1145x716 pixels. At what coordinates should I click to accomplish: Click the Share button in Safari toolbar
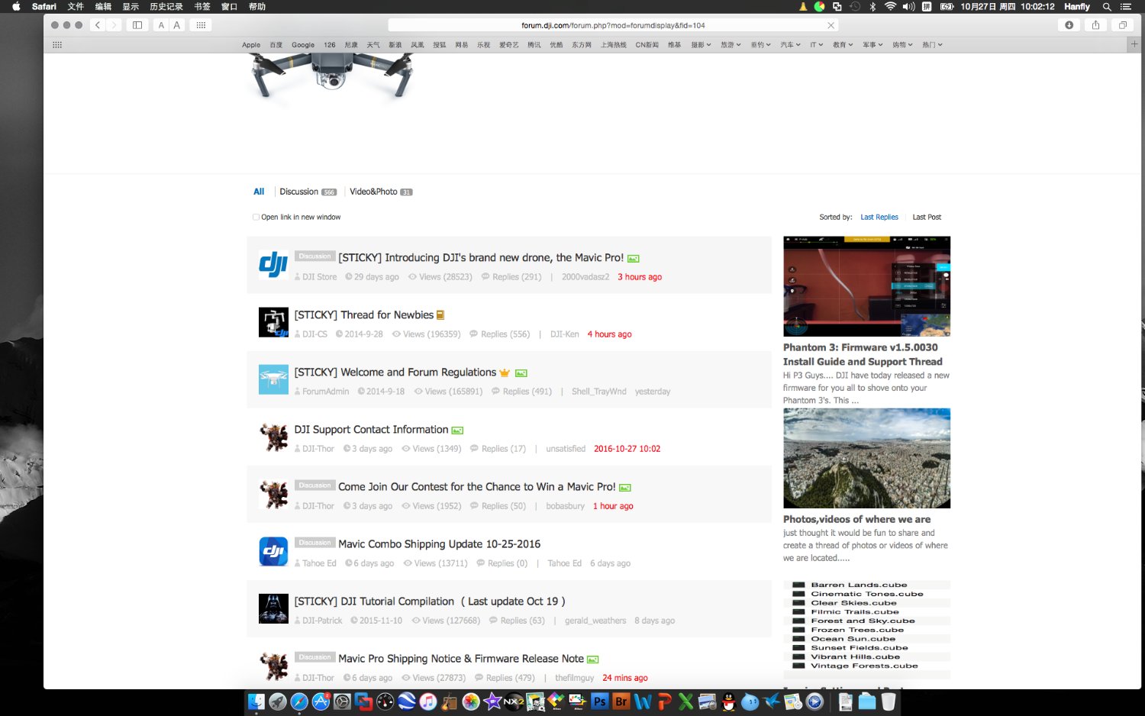1095,25
